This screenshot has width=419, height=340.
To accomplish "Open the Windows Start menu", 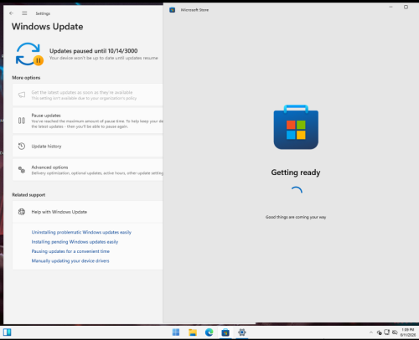I will tap(176, 332).
